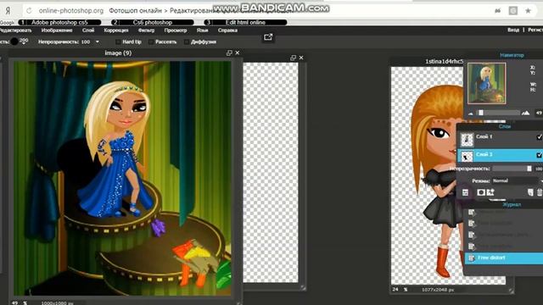
Task: Open layer styles icon in Layers panel
Action: coord(490,192)
